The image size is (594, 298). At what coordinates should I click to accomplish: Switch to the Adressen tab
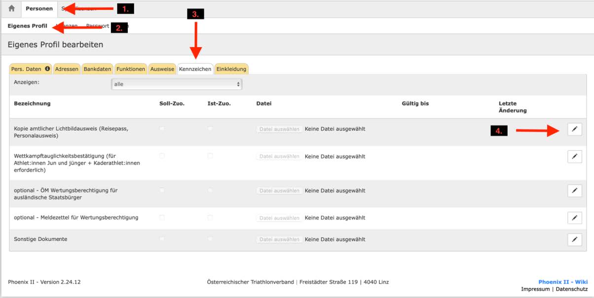click(67, 69)
